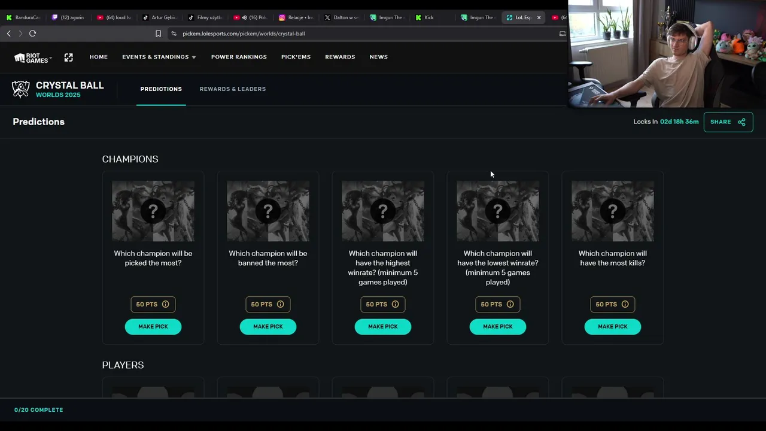Open the Power Rankings nav item
Screen dimensions: 766x431
tap(239, 57)
